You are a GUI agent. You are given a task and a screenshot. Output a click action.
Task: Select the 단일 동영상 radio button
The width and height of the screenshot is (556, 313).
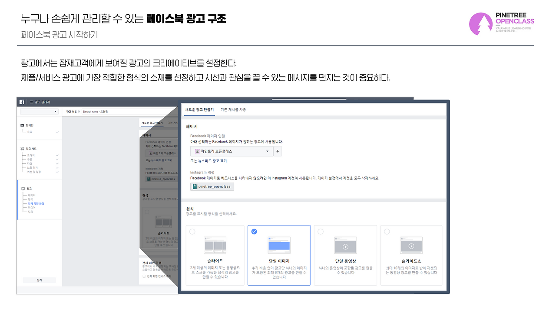click(320, 231)
